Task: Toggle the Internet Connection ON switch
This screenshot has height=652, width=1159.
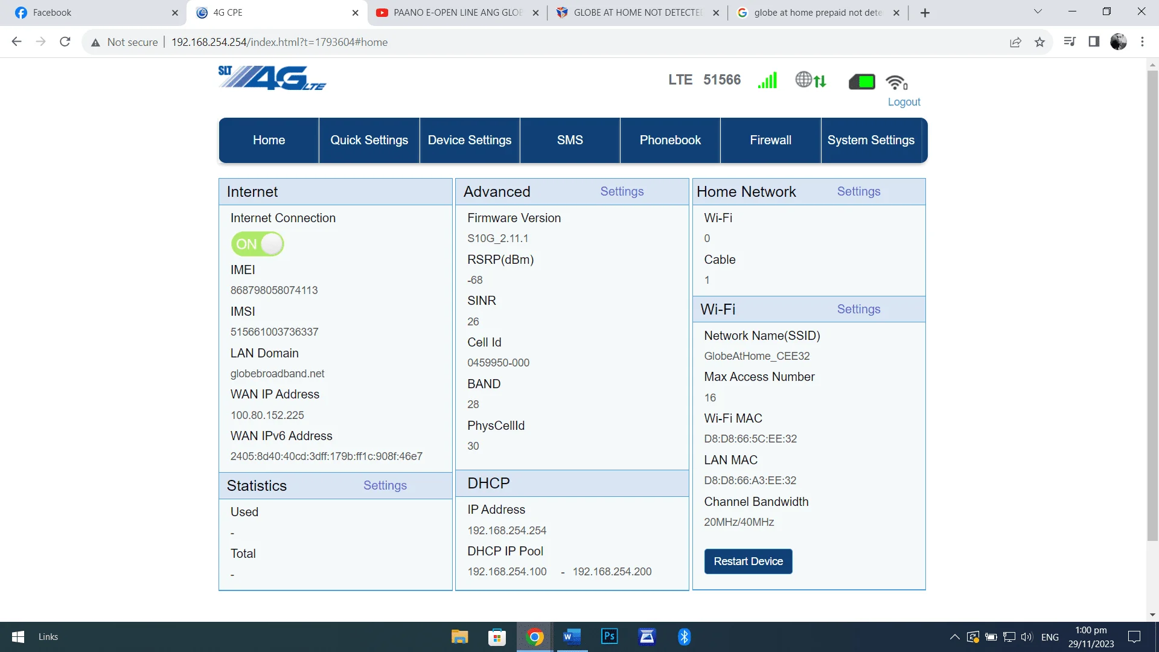Action: coord(257,244)
